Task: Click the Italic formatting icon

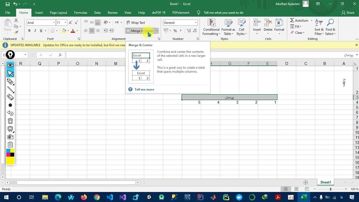Action: (35, 31)
